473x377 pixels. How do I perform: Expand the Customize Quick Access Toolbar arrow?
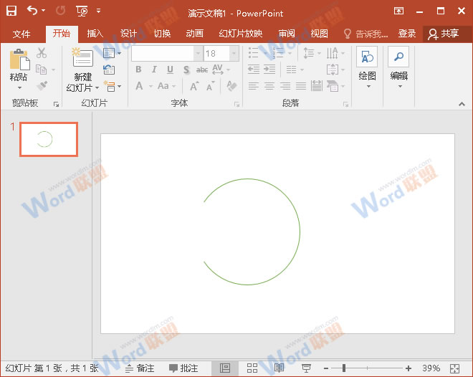tap(98, 11)
